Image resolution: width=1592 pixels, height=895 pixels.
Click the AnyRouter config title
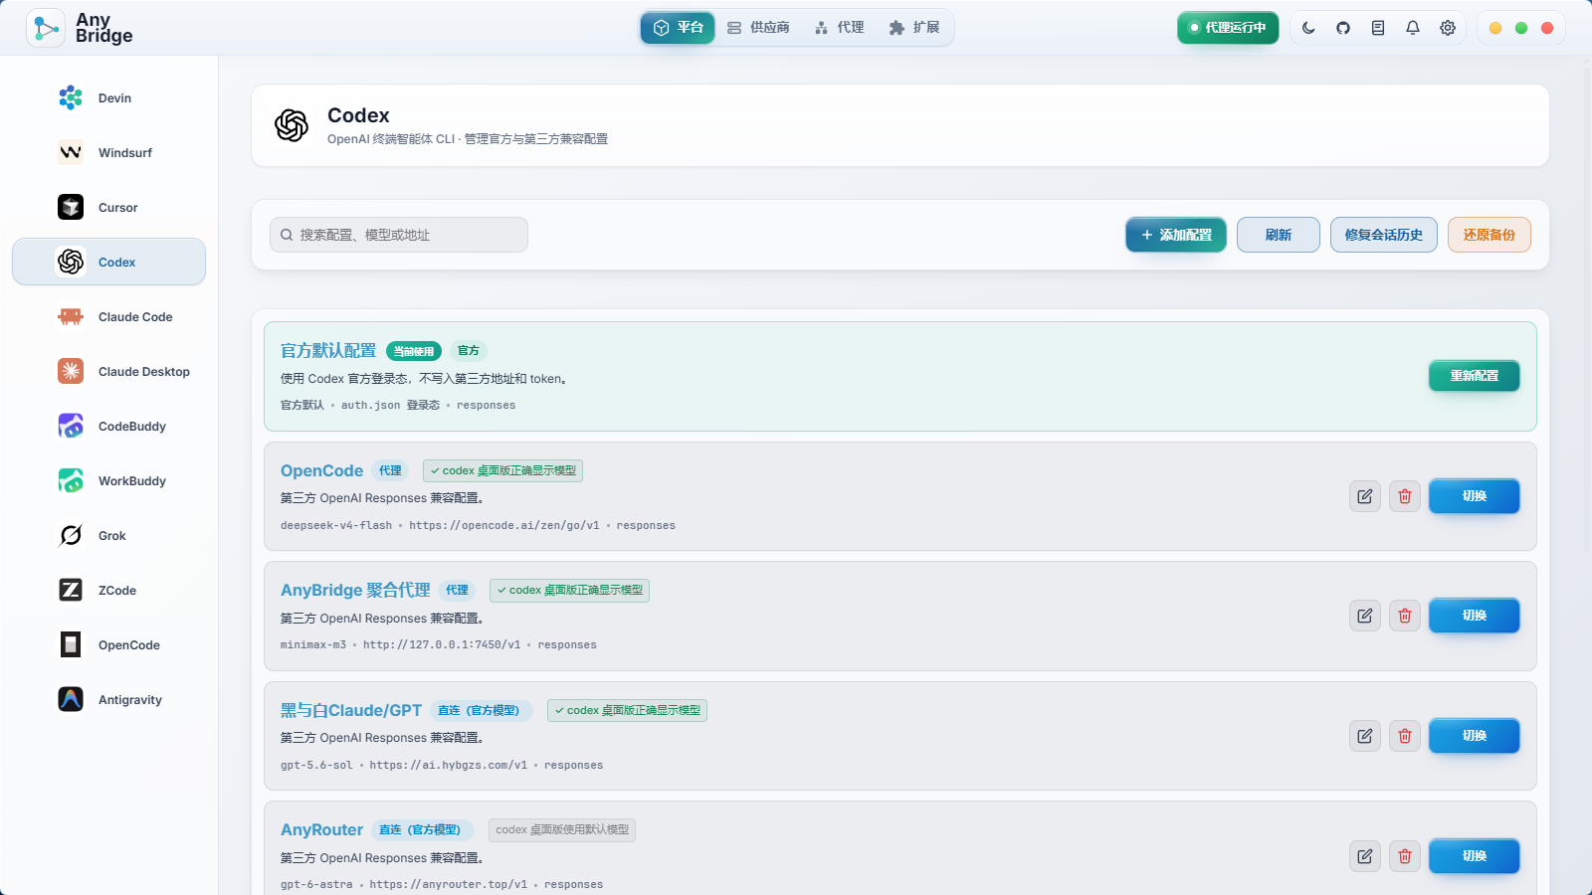(321, 829)
